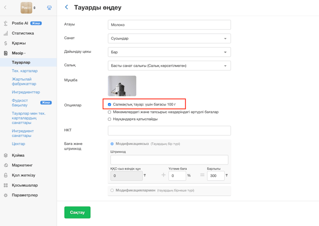Click the Postie AI sidebar icon

pyautogui.click(x=6, y=23)
